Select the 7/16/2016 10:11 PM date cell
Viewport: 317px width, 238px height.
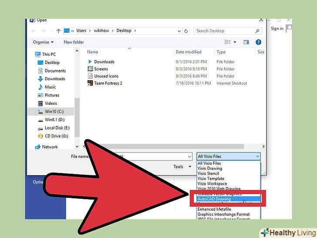[x=193, y=83]
